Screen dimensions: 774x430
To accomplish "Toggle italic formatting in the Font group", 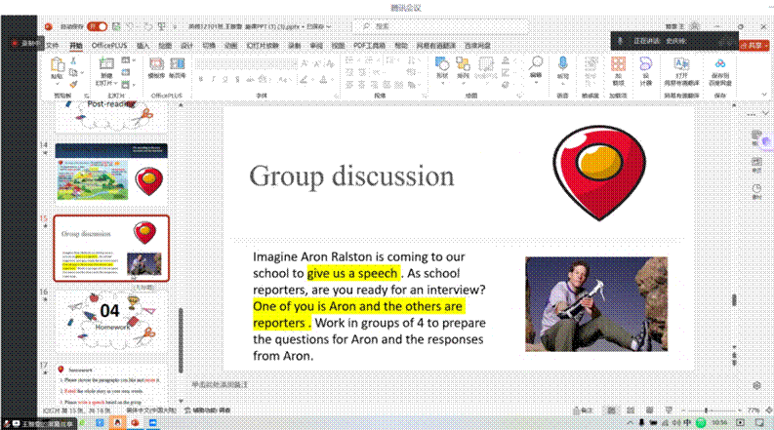I will [x=212, y=79].
